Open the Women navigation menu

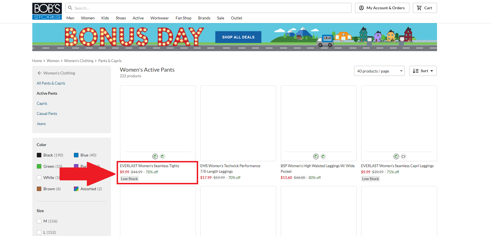coord(88,18)
